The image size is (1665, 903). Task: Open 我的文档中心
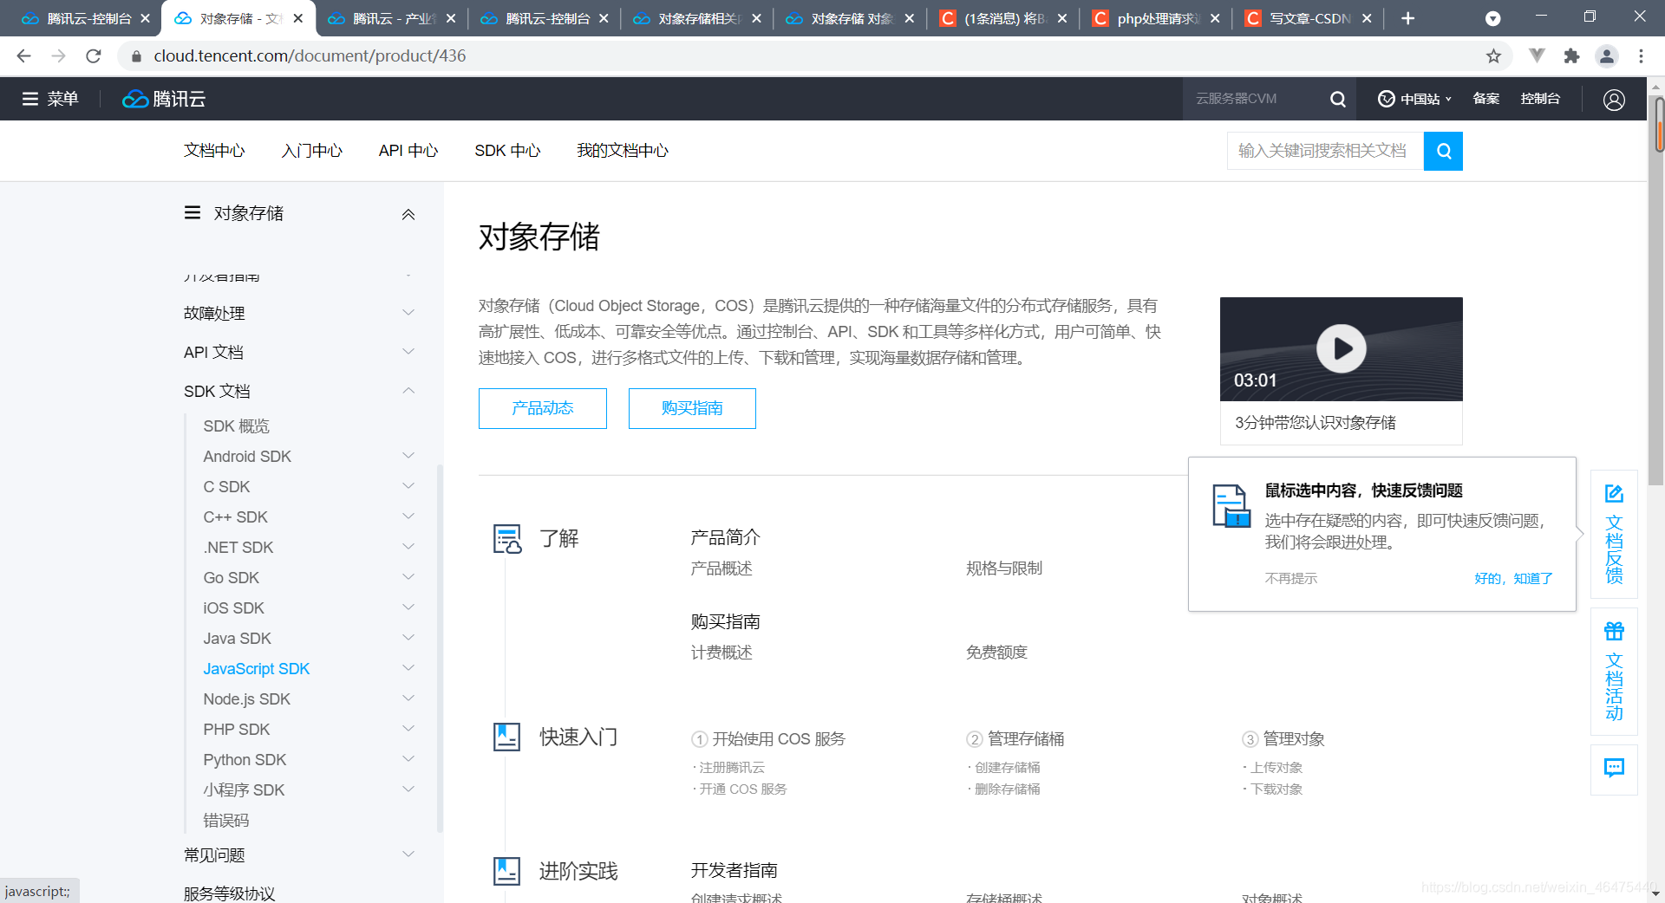623,151
